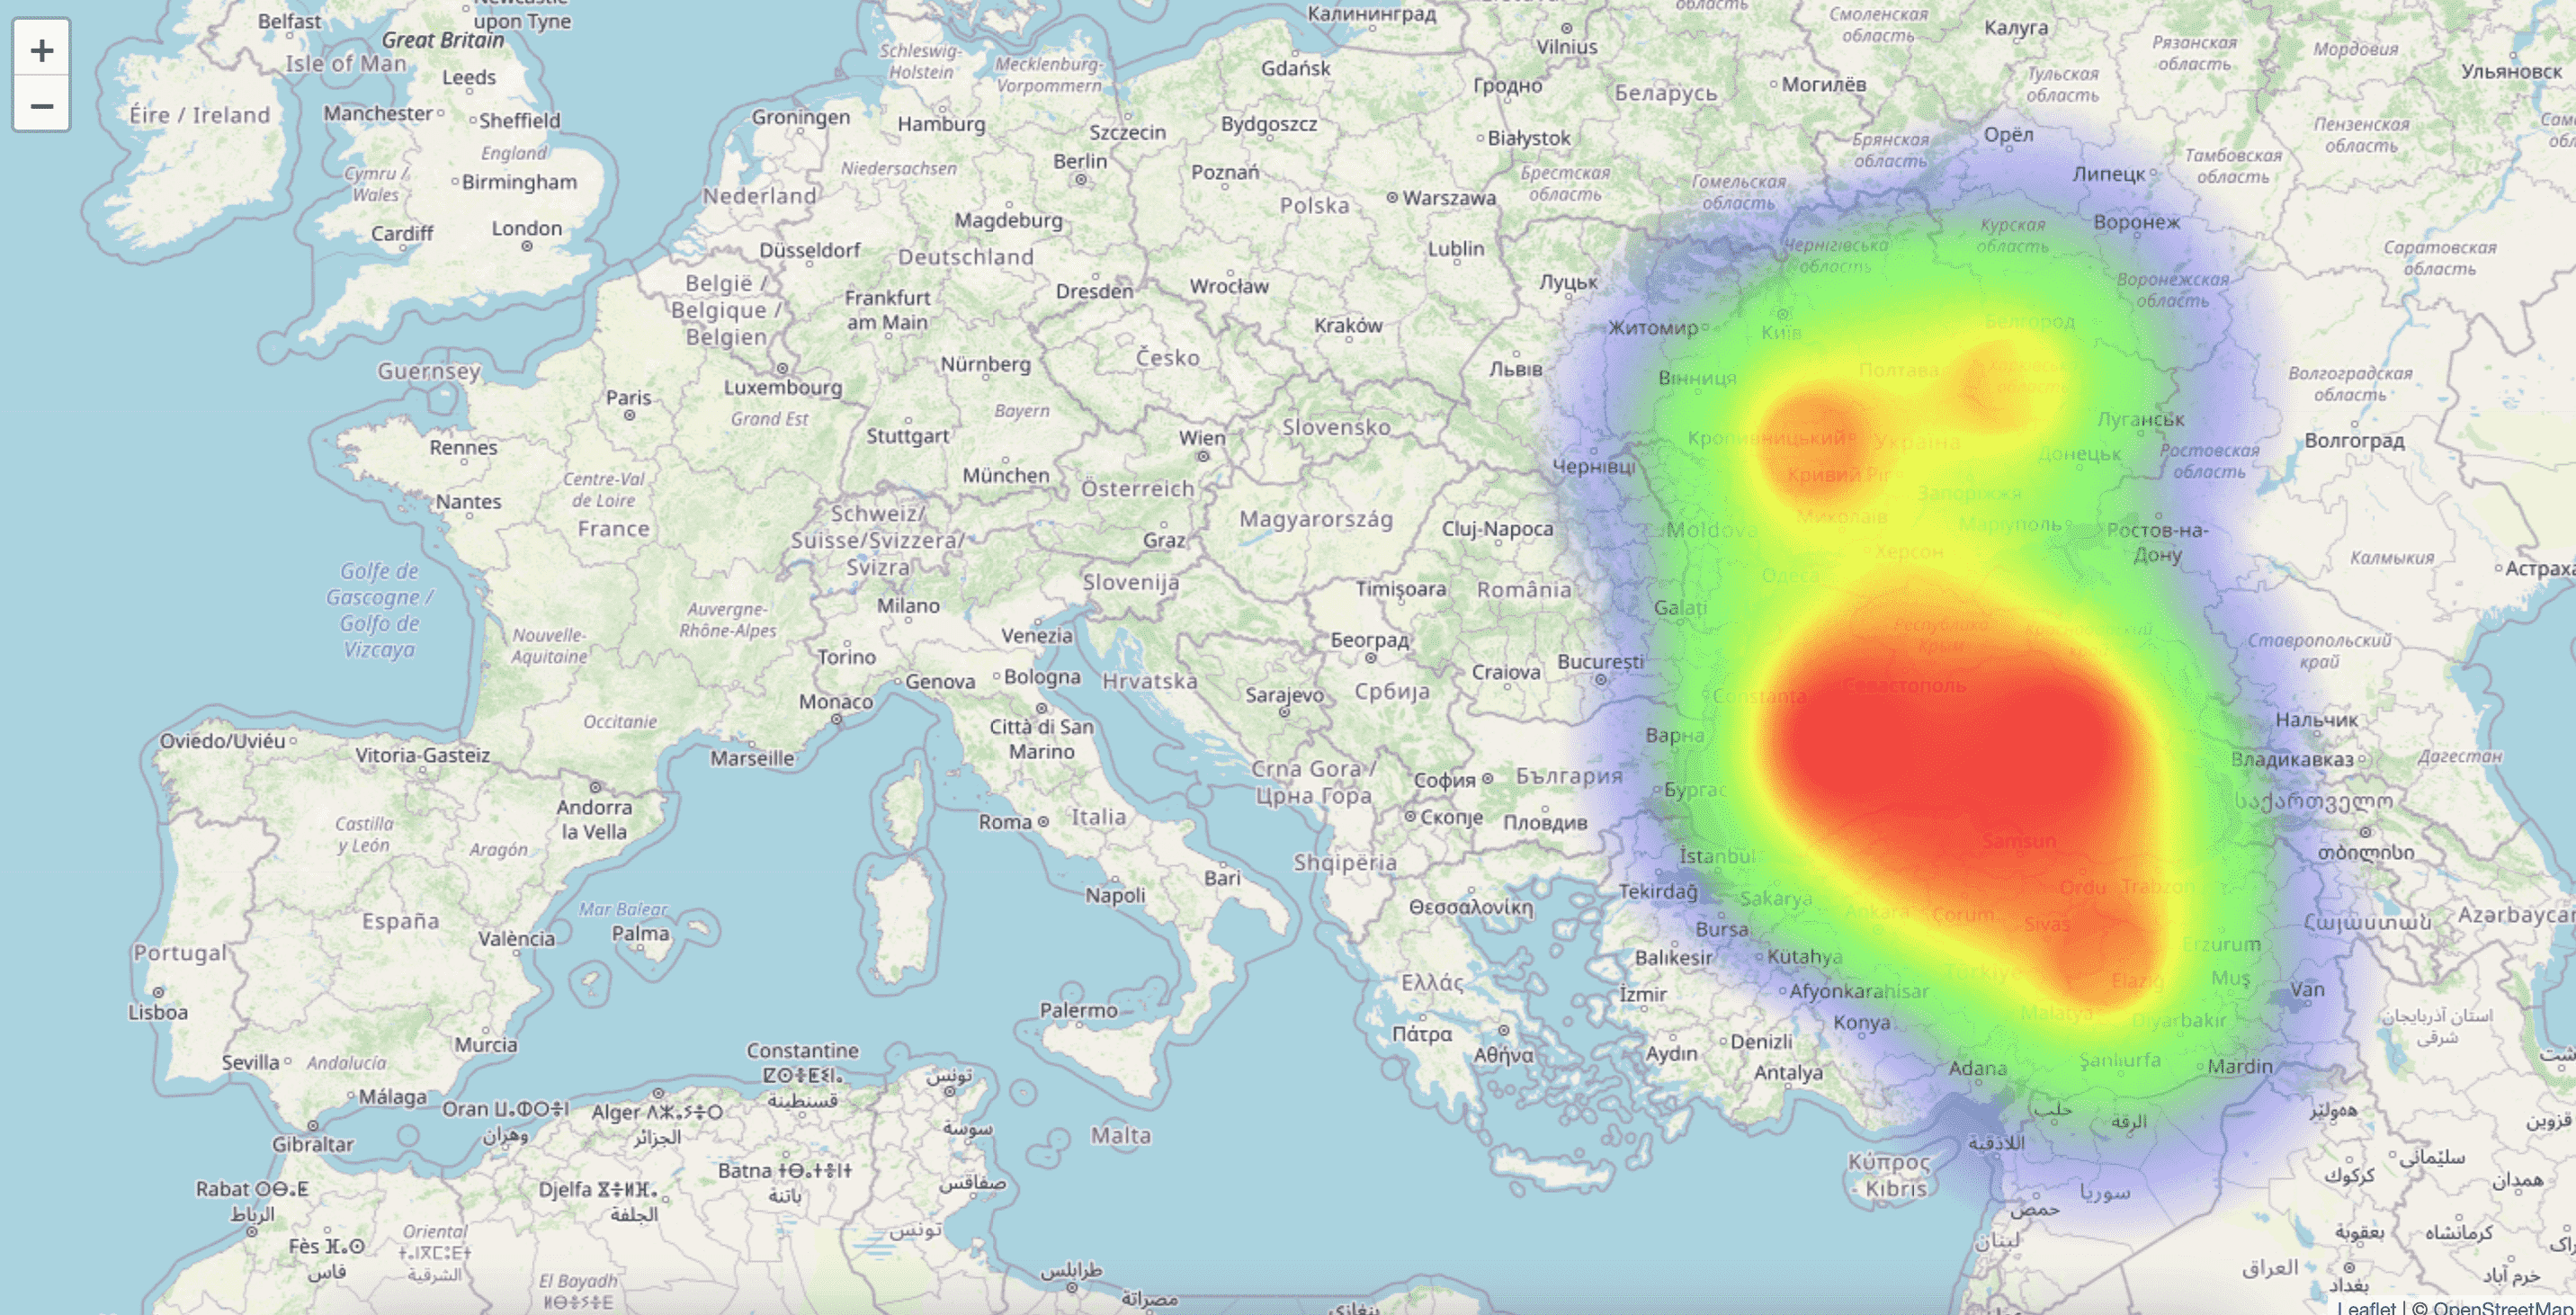The width and height of the screenshot is (2576, 1315).
Task: Click the Воронеж city label
Action: (x=2136, y=222)
